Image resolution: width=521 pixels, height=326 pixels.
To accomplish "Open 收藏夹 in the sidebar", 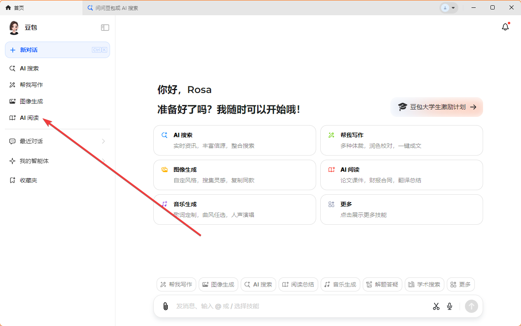I will (57, 180).
